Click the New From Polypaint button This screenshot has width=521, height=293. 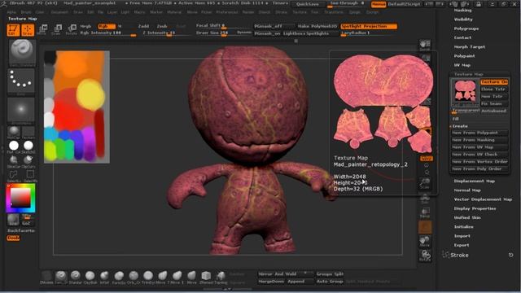pos(479,133)
